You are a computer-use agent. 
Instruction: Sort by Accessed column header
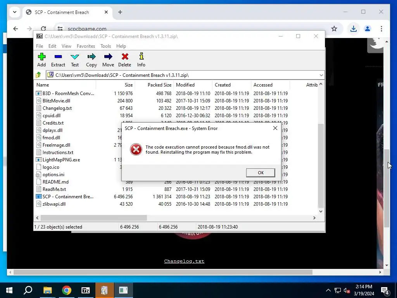(270, 85)
